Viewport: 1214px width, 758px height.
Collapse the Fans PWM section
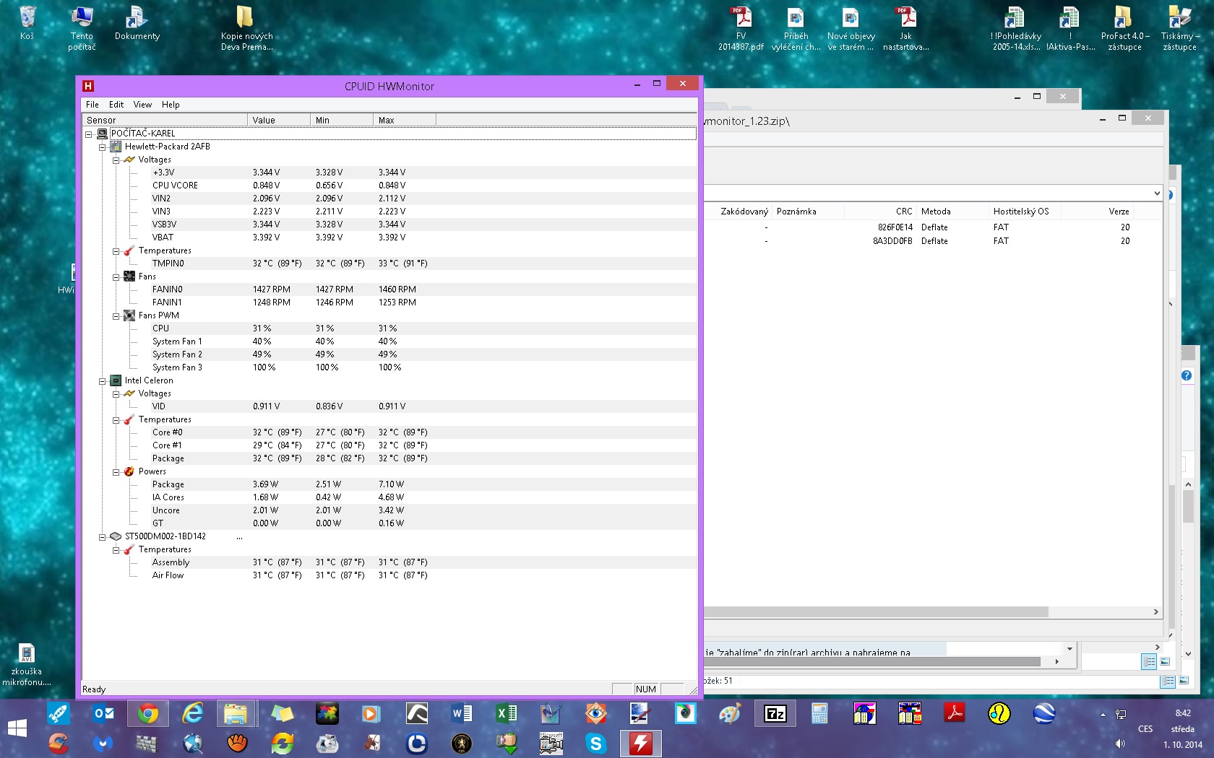[x=116, y=315]
